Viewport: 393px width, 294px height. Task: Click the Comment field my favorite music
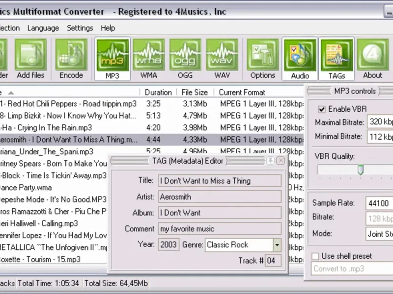[x=220, y=229]
